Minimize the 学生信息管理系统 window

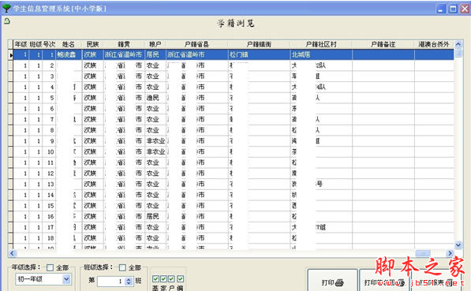click(x=441, y=9)
